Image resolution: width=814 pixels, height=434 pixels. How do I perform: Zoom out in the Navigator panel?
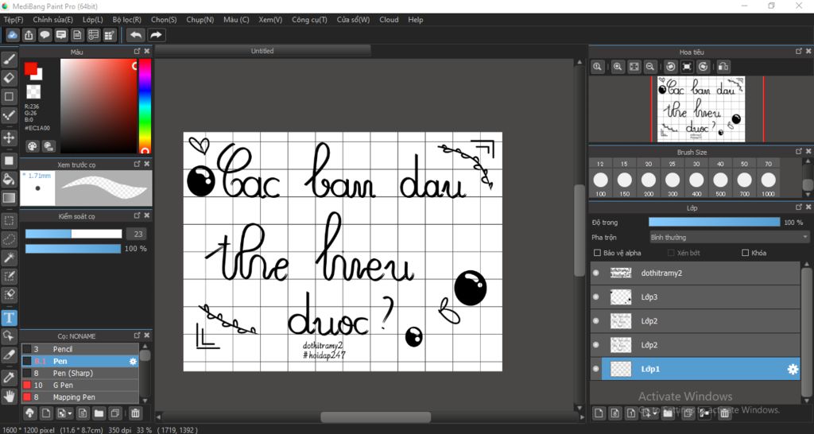pyautogui.click(x=649, y=67)
